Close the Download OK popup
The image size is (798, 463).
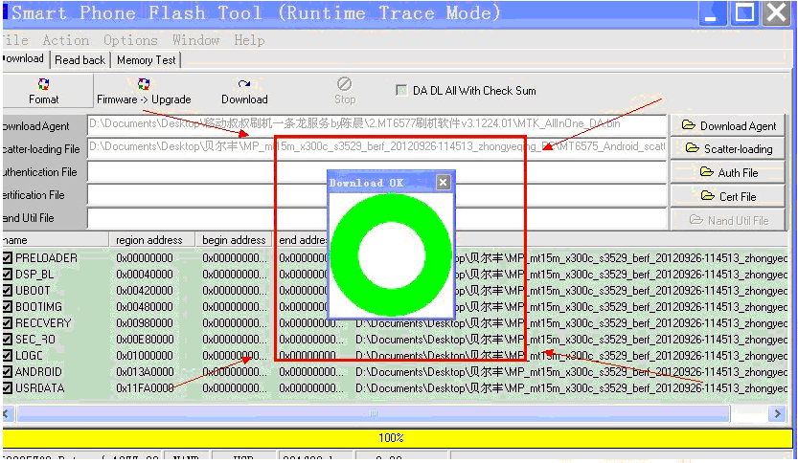pyautogui.click(x=444, y=182)
